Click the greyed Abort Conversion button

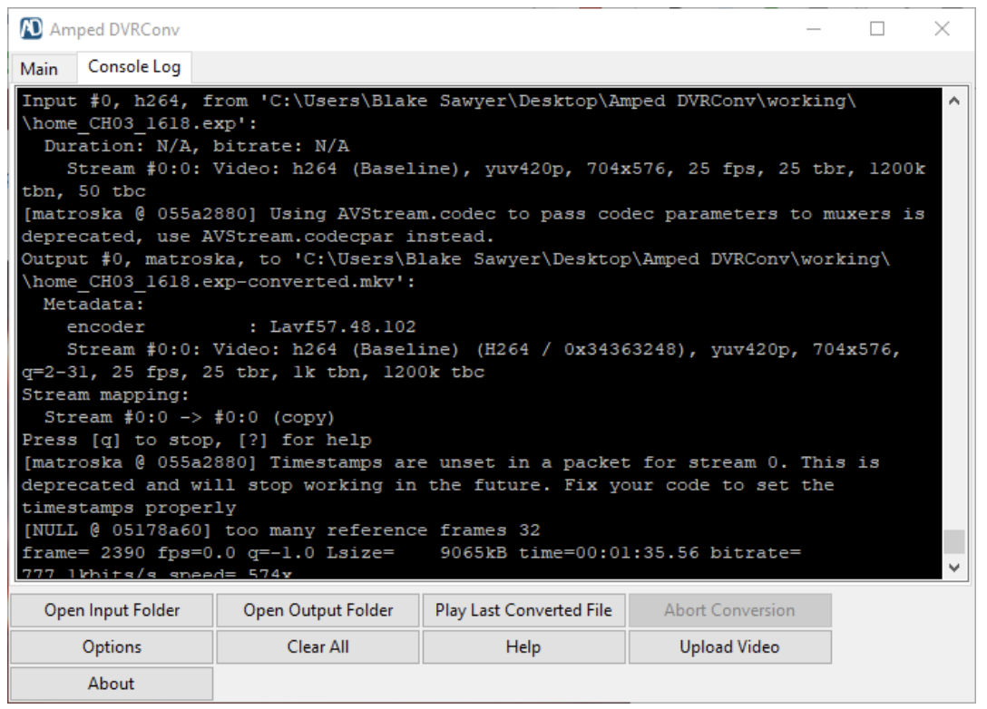(729, 610)
